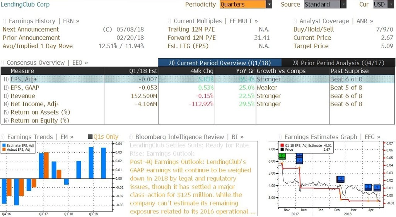Read Post-4Q Earnings Outlook article text

click(193, 187)
